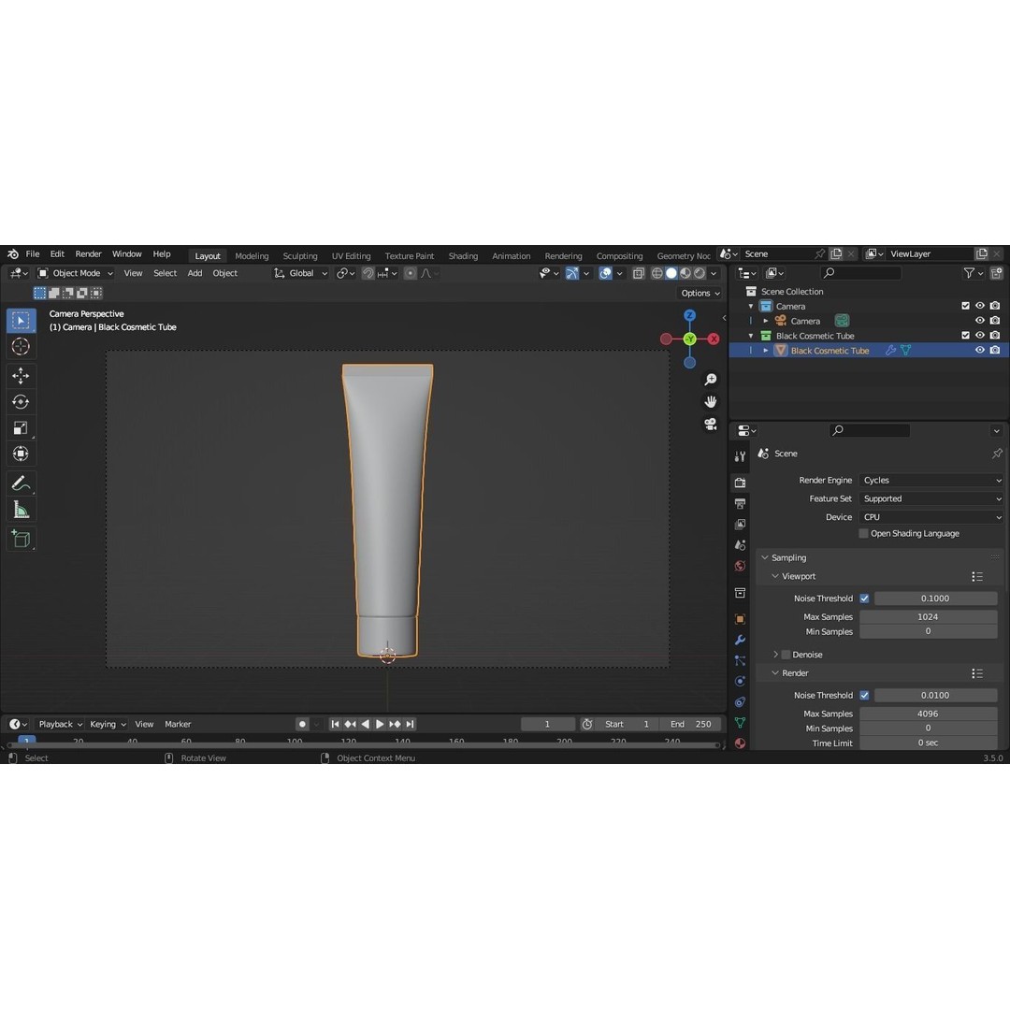Jump to the timeline end frame
The width and height of the screenshot is (1010, 1010).
[410, 724]
